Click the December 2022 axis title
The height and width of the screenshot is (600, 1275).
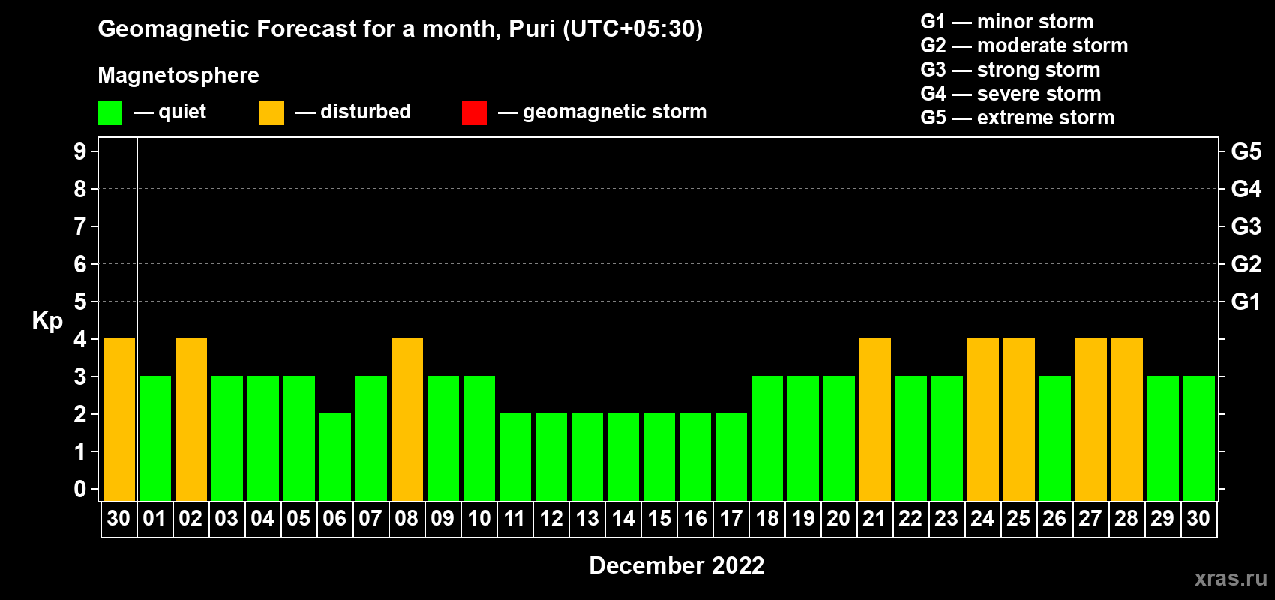[676, 565]
